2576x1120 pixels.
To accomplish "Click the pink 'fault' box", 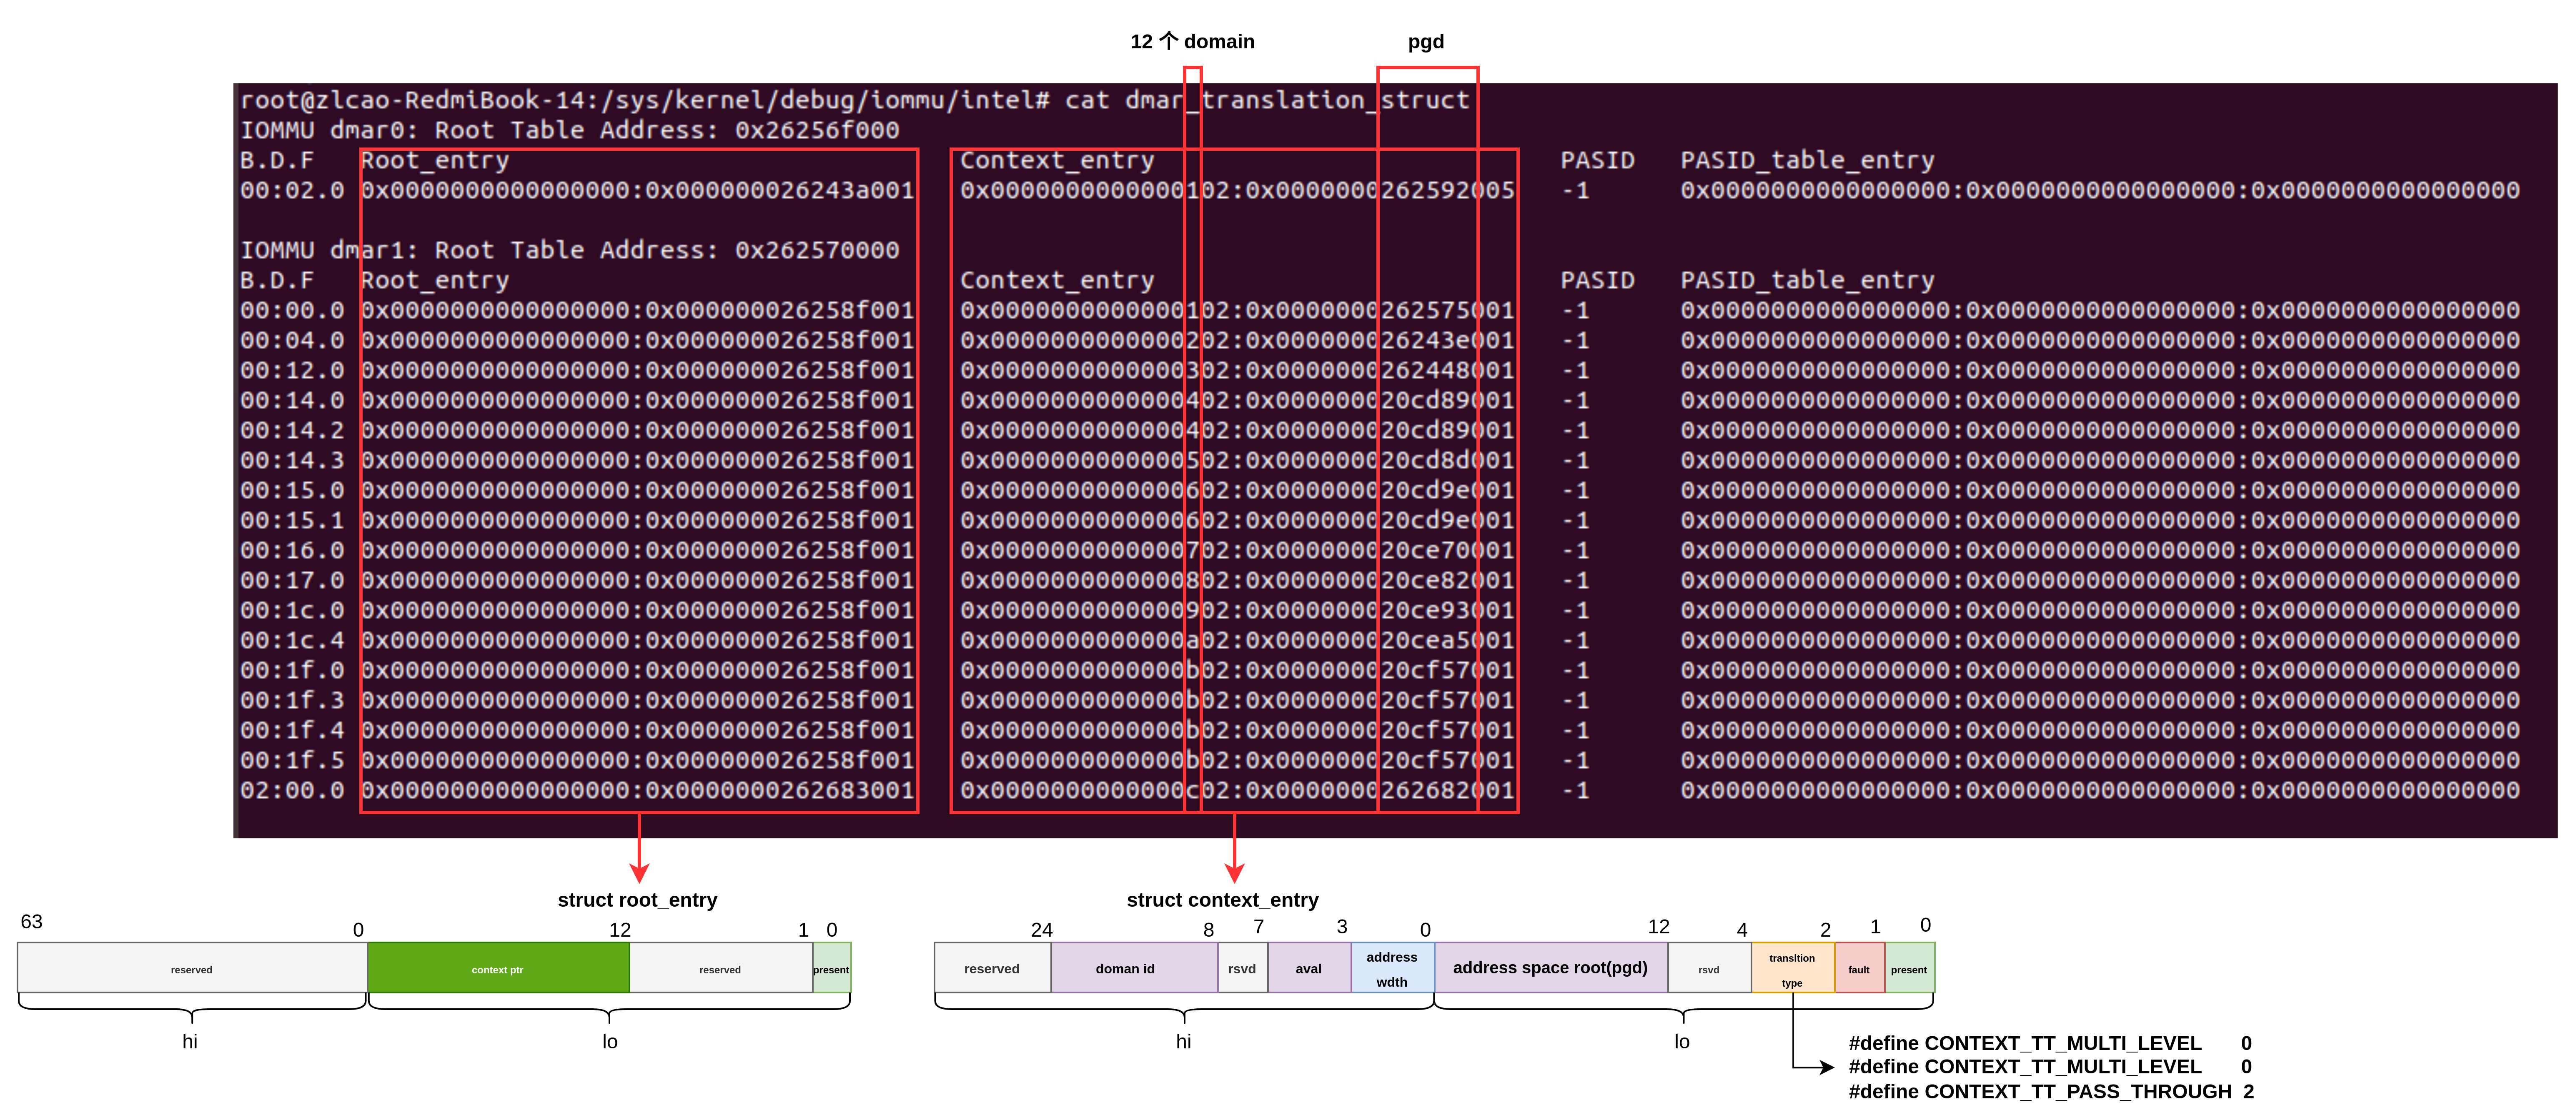I will point(1859,968).
